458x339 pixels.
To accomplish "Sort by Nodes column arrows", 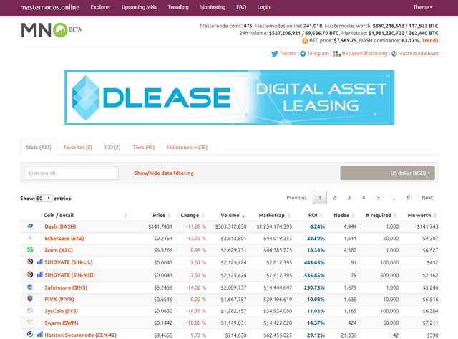I will tap(353, 216).
